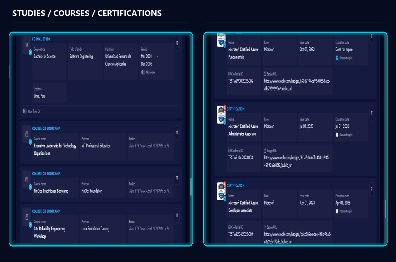This screenshot has width=396, height=262.
Task: Remove badge image from Azure Developer Associate
Action: tap(225, 184)
